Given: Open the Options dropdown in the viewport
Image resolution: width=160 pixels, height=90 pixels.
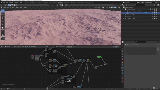Looking at the screenshot, I should [117, 5].
